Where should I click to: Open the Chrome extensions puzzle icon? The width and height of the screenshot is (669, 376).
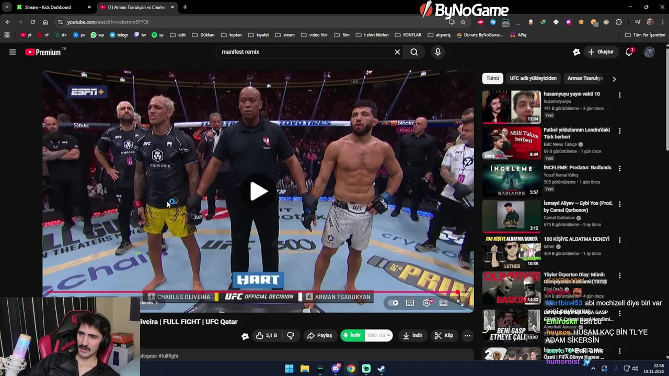tap(619, 22)
